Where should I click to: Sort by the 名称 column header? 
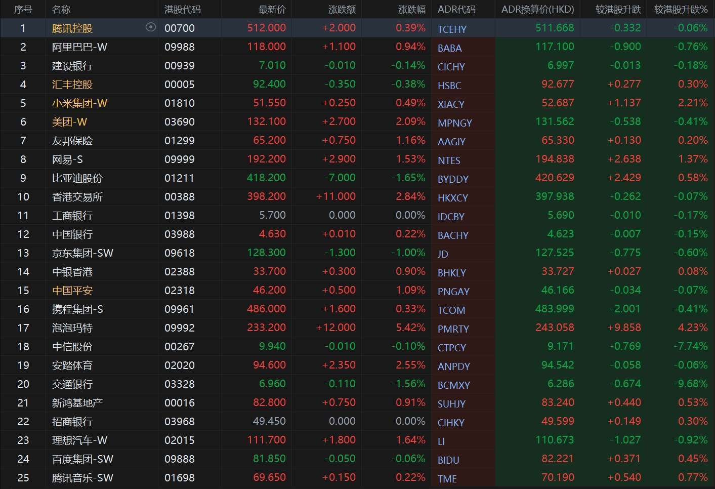[x=61, y=10]
